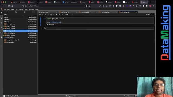
Task: Select import_2.ipynb in file list
Action: pos(20,26)
